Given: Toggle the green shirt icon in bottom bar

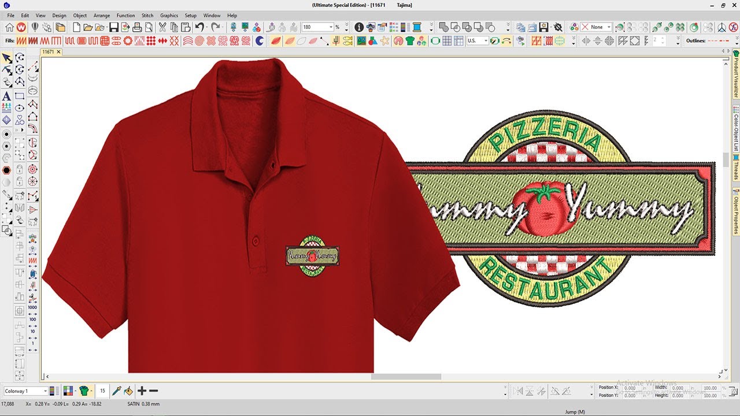Looking at the screenshot, I should point(84,391).
